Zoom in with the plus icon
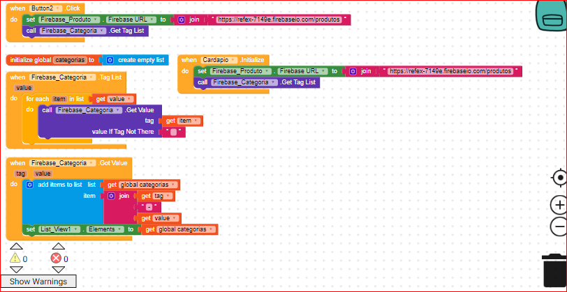This screenshot has height=292, width=567. tap(559, 206)
